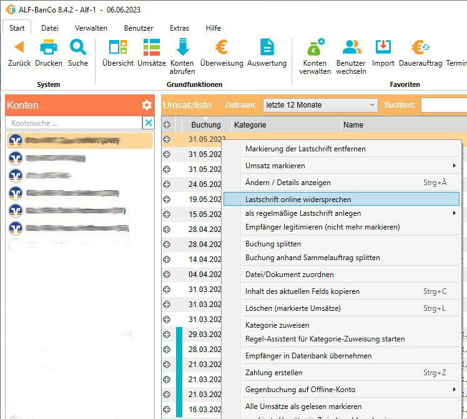The image size is (467, 419).
Task: Open Konten panel settings gear
Action: (x=147, y=105)
